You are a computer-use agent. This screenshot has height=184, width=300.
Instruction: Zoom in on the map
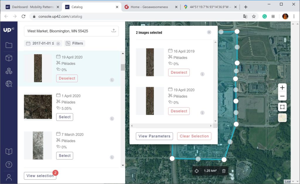click(x=282, y=88)
